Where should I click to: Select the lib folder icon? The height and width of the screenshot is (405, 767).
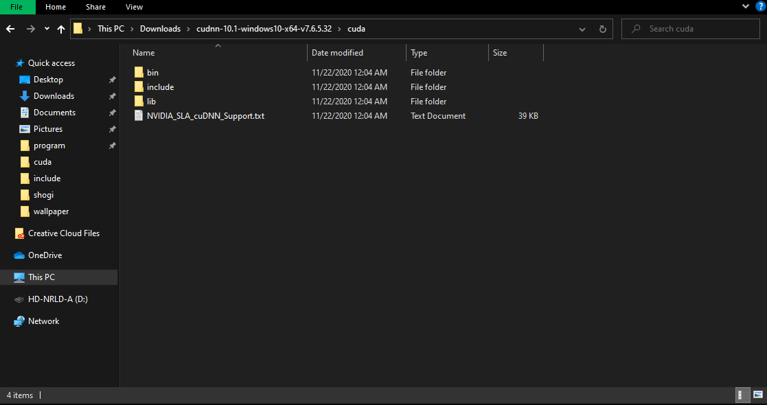pyautogui.click(x=139, y=102)
